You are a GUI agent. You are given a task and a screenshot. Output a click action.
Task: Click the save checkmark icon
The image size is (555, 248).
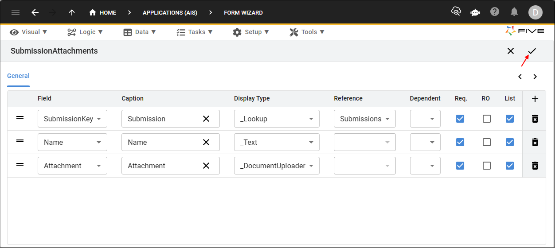532,51
